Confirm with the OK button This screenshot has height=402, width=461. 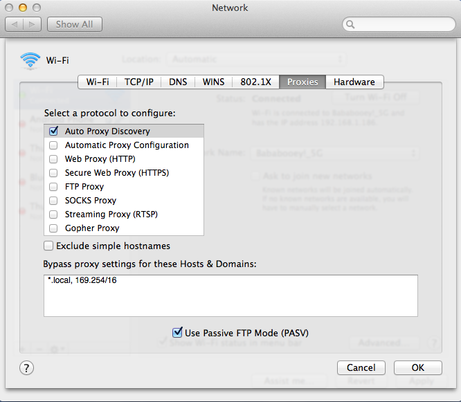click(418, 367)
